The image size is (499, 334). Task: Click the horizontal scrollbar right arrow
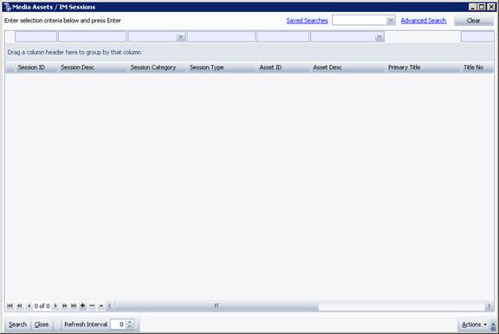pyautogui.click(x=489, y=306)
